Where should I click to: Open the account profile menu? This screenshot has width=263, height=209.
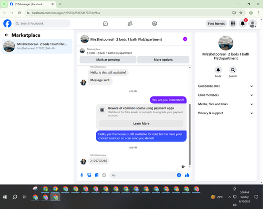point(252,24)
